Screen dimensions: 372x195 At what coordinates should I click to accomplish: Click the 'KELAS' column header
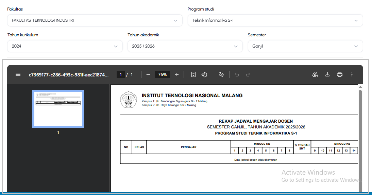click(x=139, y=147)
